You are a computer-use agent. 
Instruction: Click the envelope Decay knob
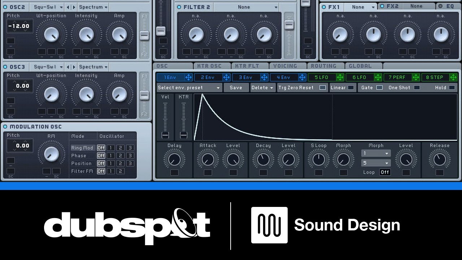click(x=263, y=159)
